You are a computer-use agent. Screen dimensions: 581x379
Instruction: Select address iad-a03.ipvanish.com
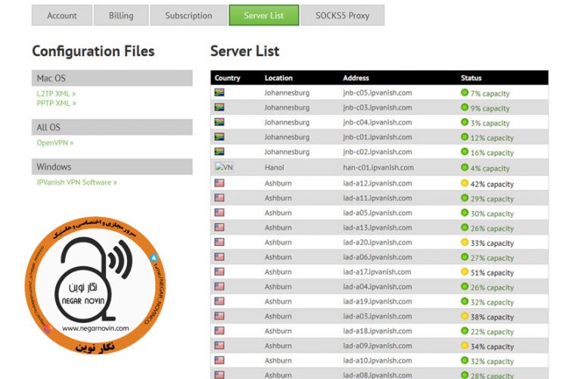377,316
